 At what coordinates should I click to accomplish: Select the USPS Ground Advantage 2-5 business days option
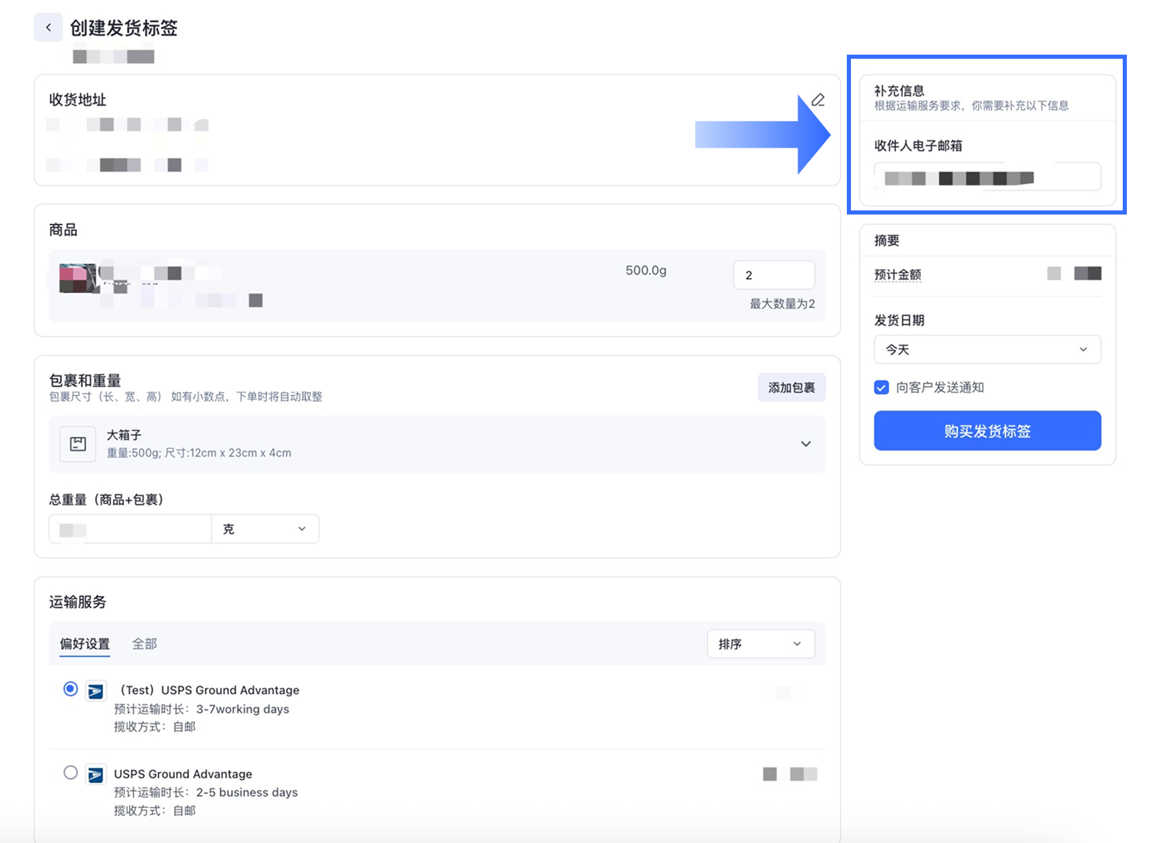coord(70,773)
